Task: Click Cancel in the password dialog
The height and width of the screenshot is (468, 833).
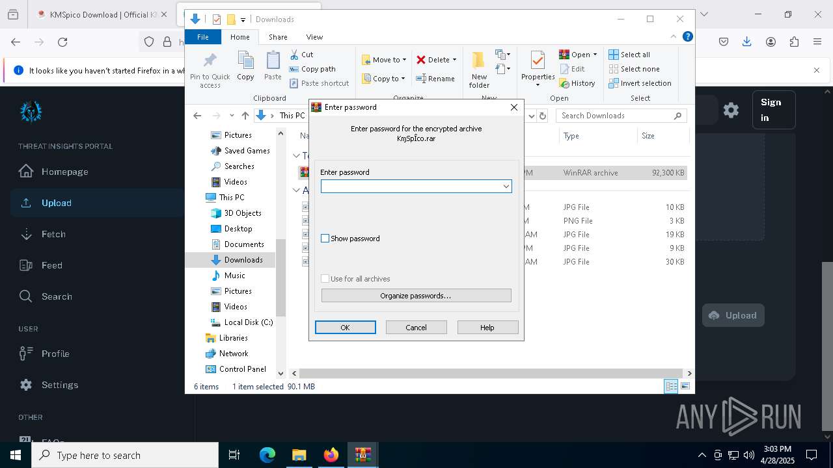Action: 416,328
